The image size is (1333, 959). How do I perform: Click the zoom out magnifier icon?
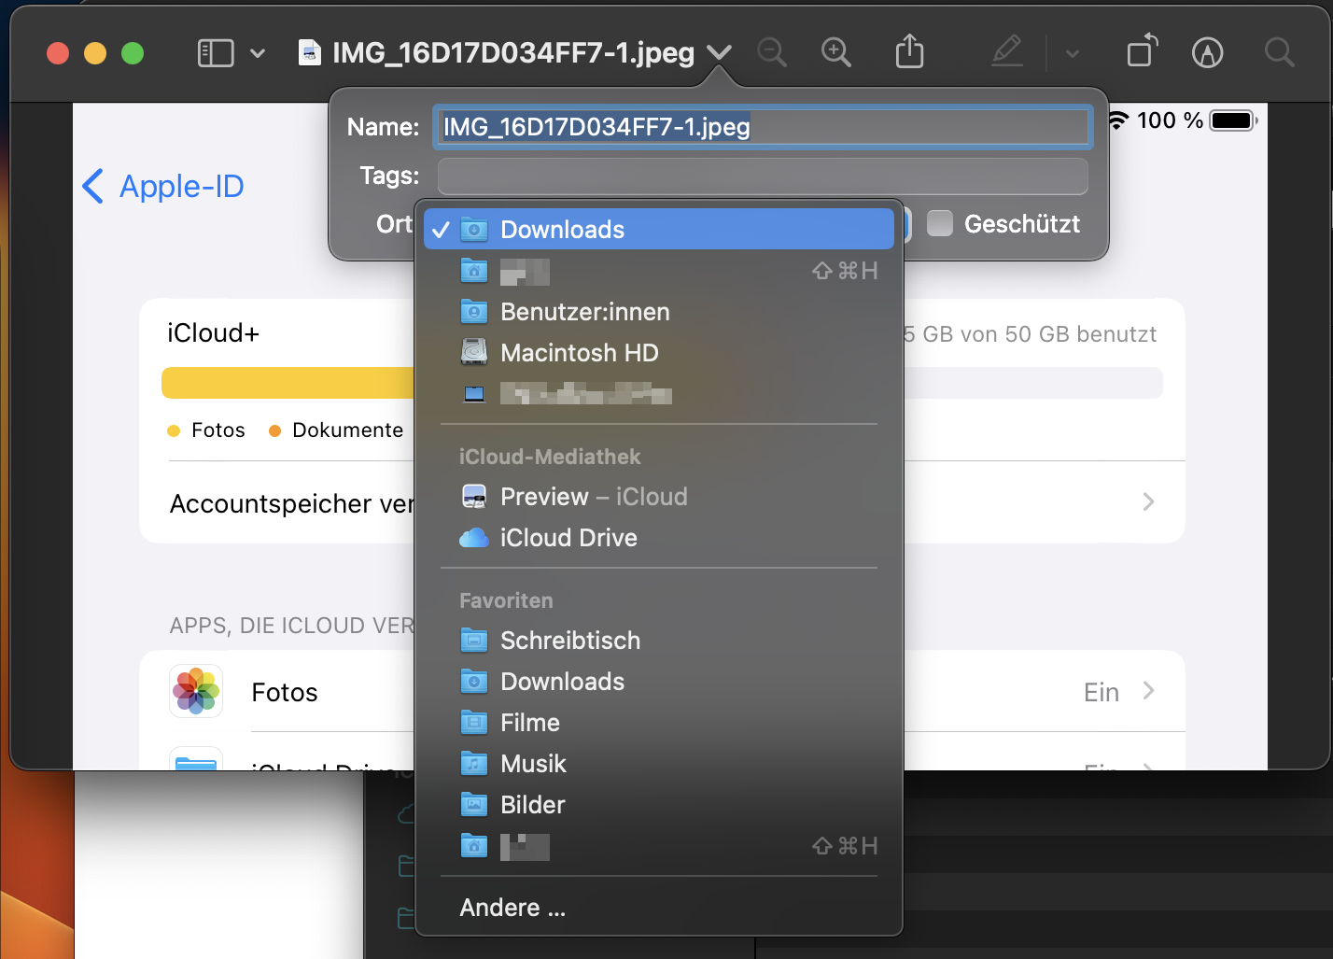(x=772, y=52)
